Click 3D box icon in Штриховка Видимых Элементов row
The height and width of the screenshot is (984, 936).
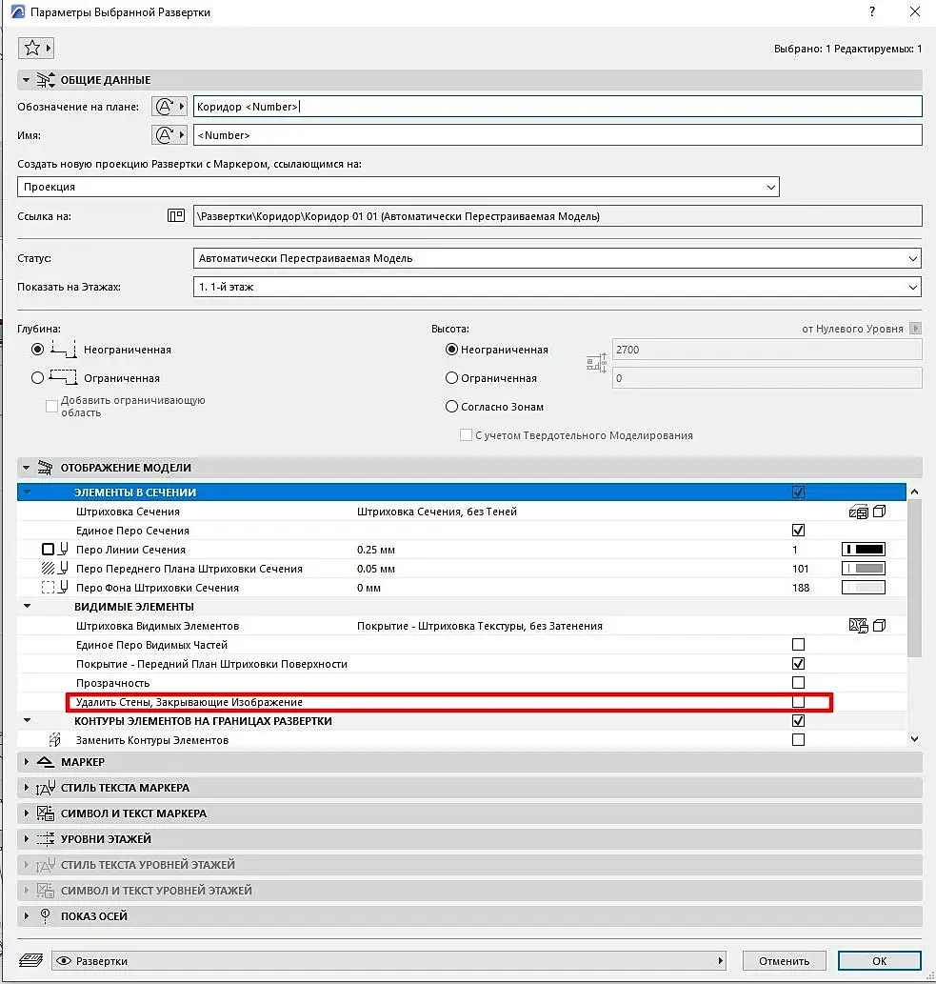[x=880, y=626]
